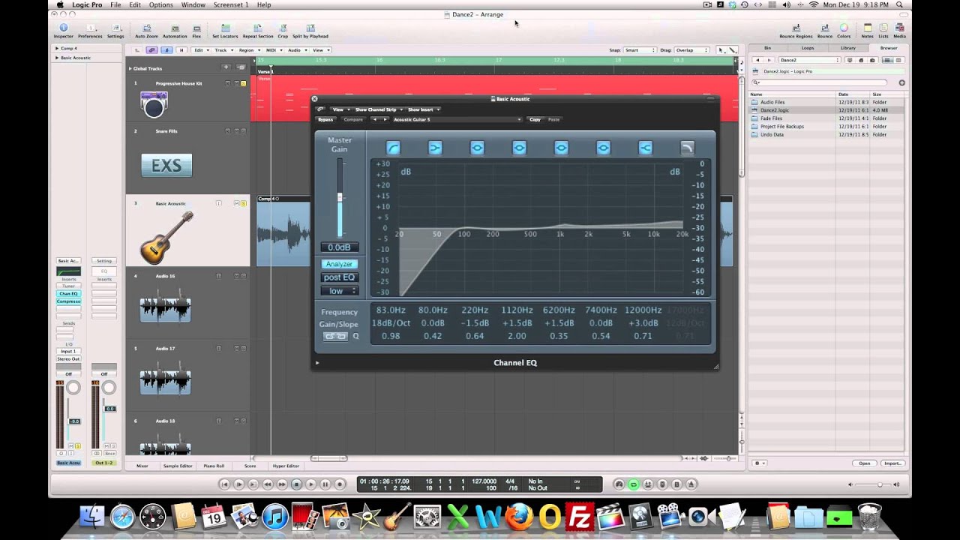960x540 pixels.
Task: Click the 83.0Hz frequency value
Action: point(391,310)
